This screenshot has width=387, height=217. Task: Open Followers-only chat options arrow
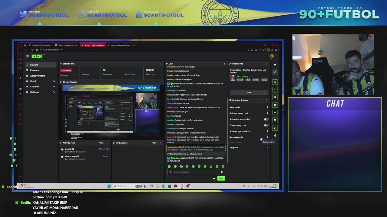coord(267,113)
